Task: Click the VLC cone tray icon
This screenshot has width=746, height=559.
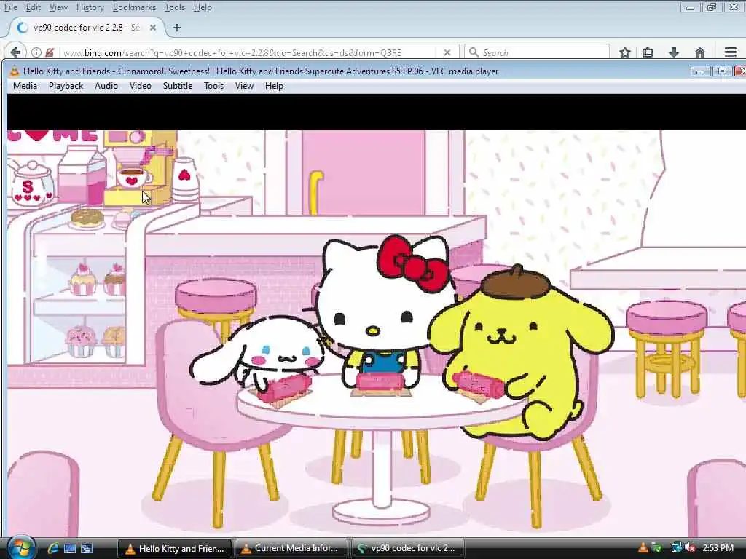Action: tap(643, 548)
